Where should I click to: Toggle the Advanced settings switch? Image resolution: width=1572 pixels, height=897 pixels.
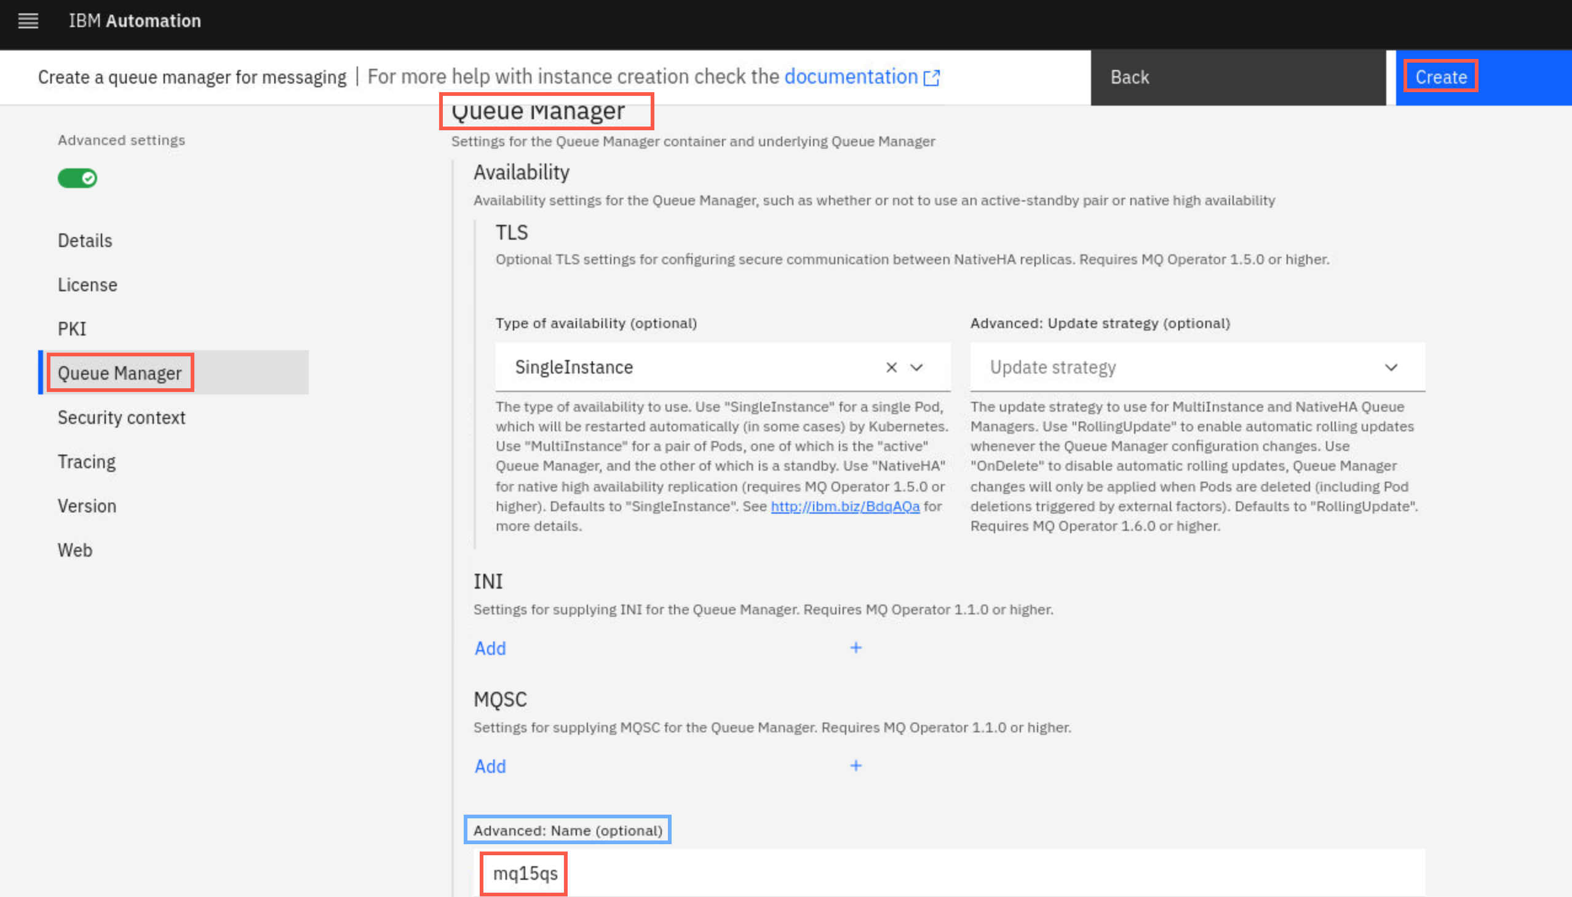coord(77,178)
